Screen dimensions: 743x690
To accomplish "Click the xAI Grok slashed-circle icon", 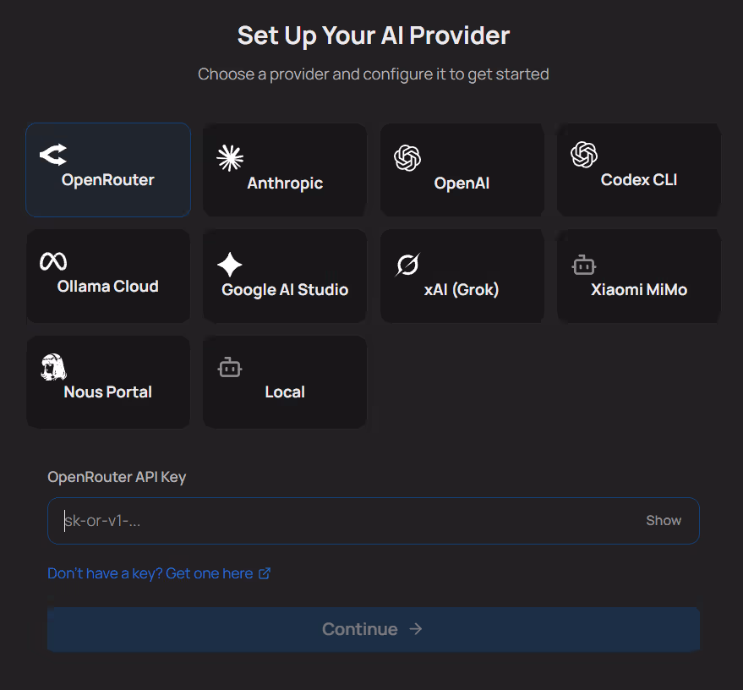I will coord(407,265).
